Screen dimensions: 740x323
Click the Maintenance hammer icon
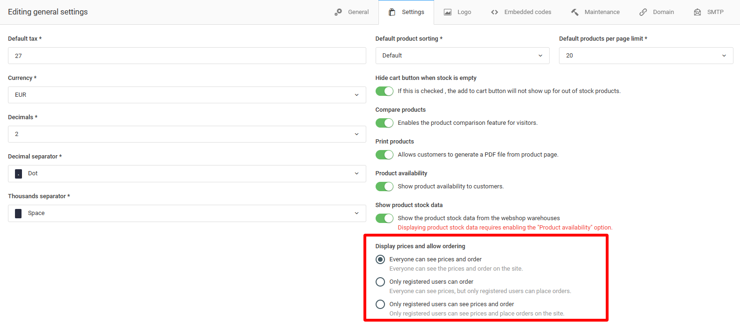[x=575, y=12]
